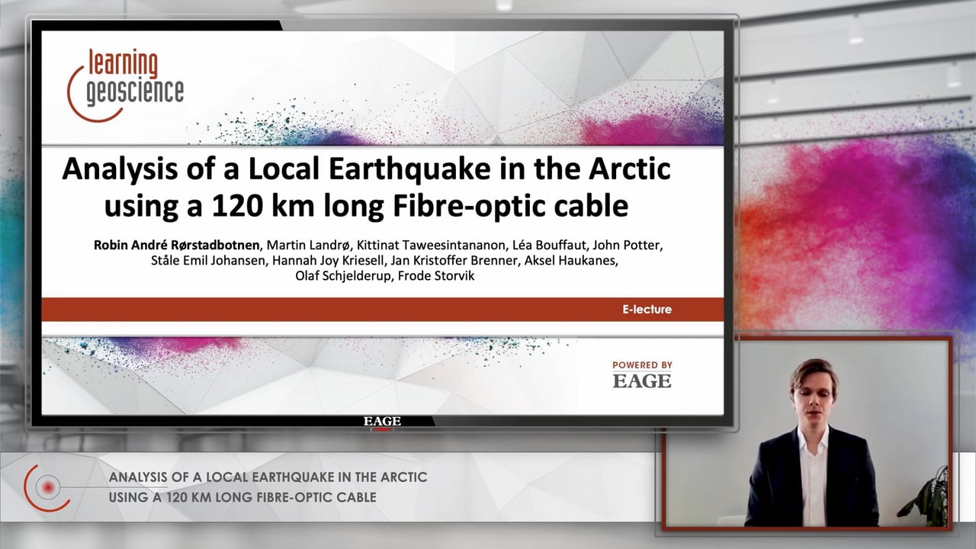Click the slide title 'Analysis of a Local Earthquake in the Arctic'
Screen dimensions: 976x549
point(366,169)
